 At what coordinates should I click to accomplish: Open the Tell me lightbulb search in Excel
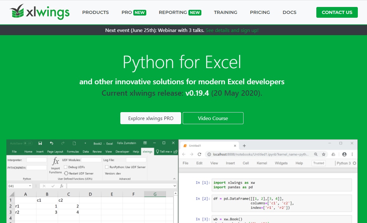point(158,151)
